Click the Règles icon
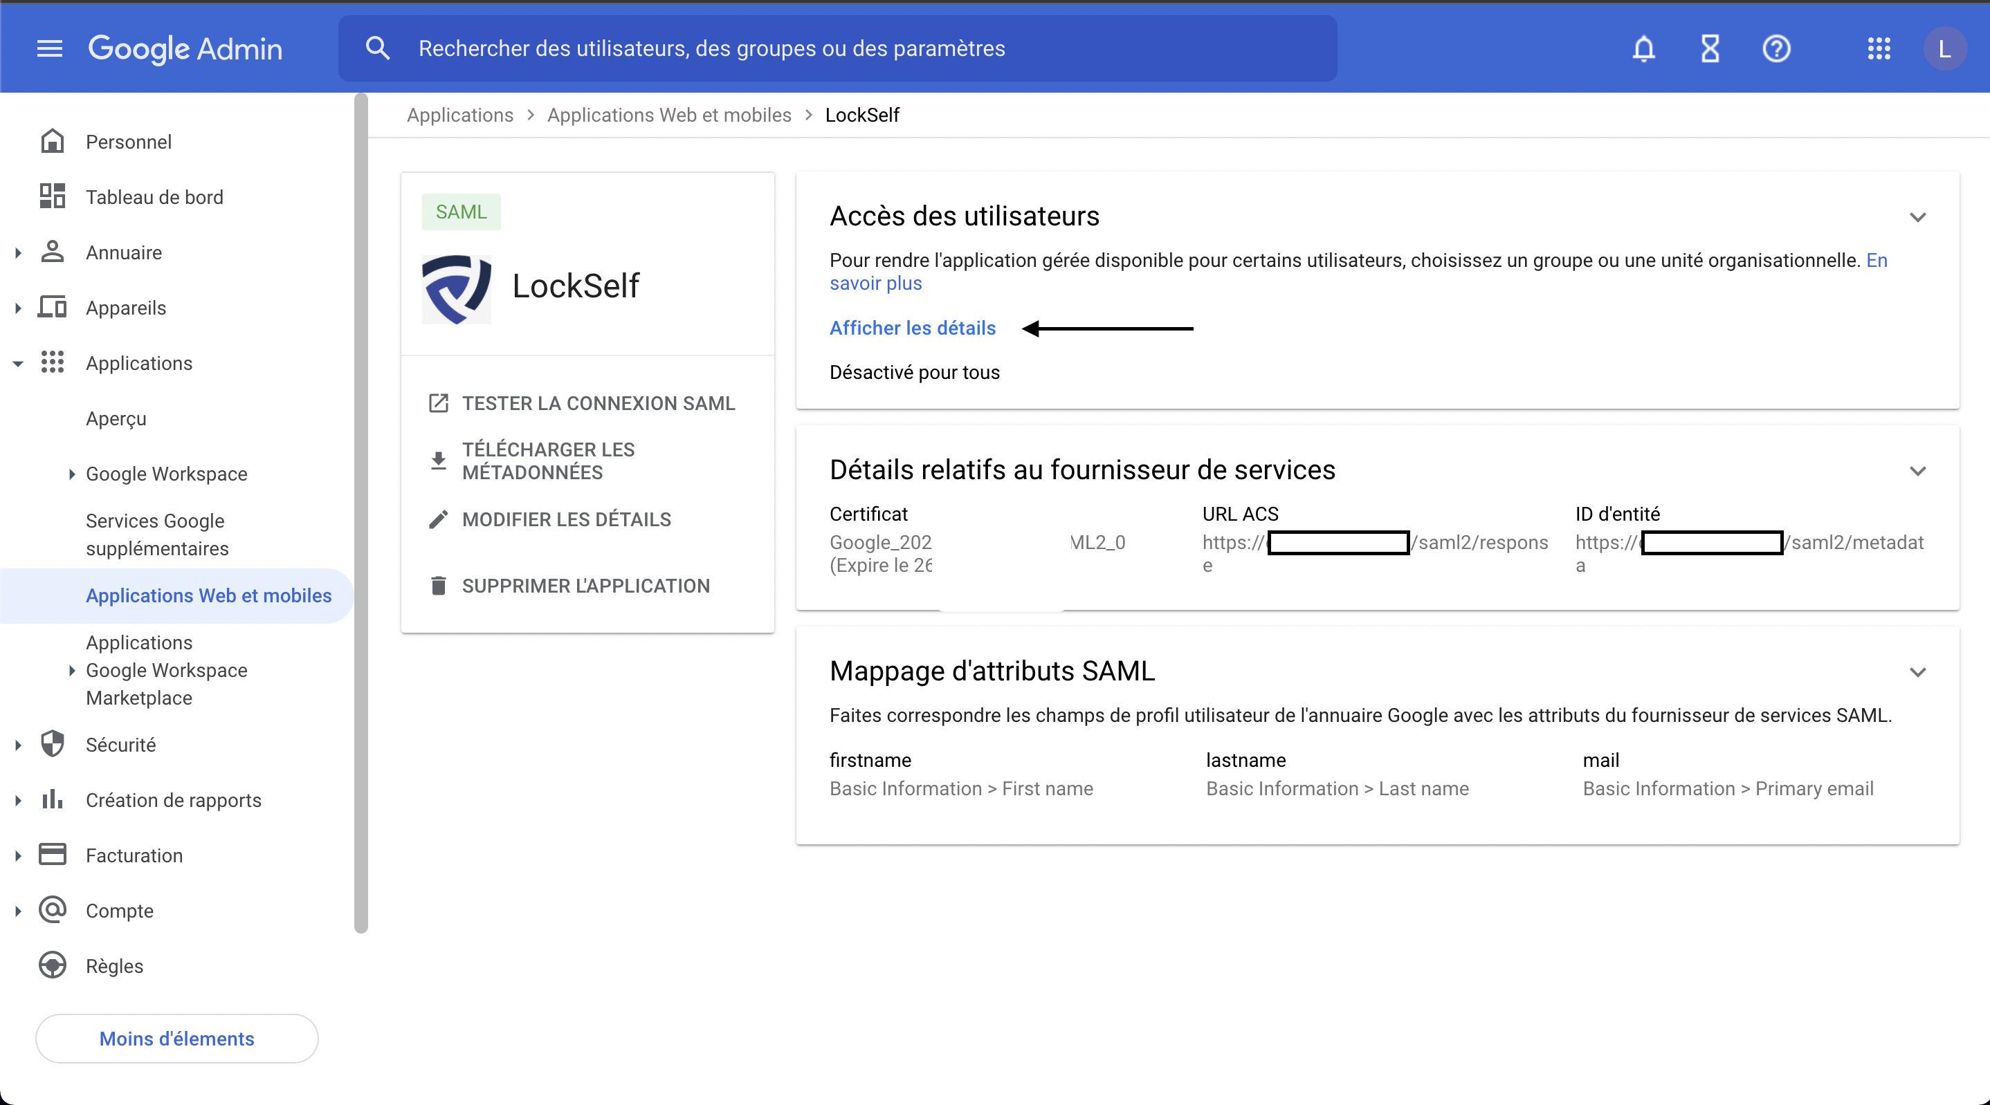The height and width of the screenshot is (1105, 1990). [x=53, y=965]
